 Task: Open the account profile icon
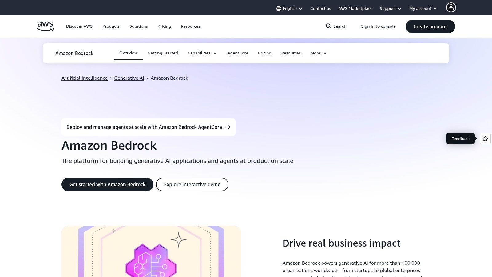pos(451,7)
